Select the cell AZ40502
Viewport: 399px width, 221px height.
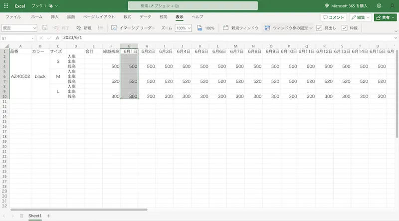20,76
